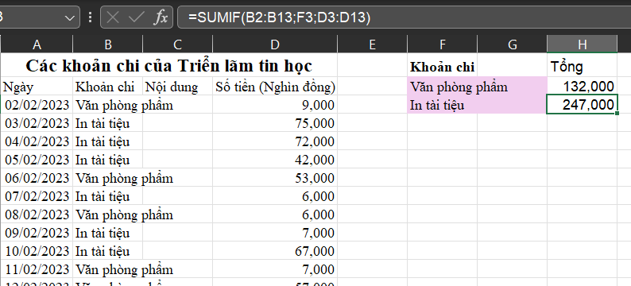
Task: Select the date cell 11/02/2023
Action: coord(37,269)
